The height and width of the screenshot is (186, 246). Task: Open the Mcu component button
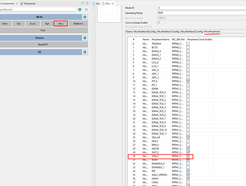click(x=61, y=24)
